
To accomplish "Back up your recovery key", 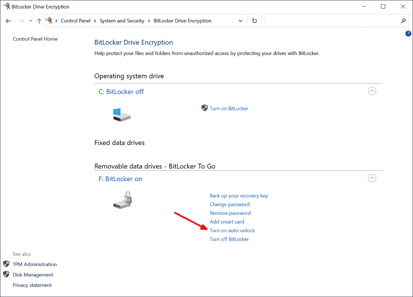I will 239,195.
